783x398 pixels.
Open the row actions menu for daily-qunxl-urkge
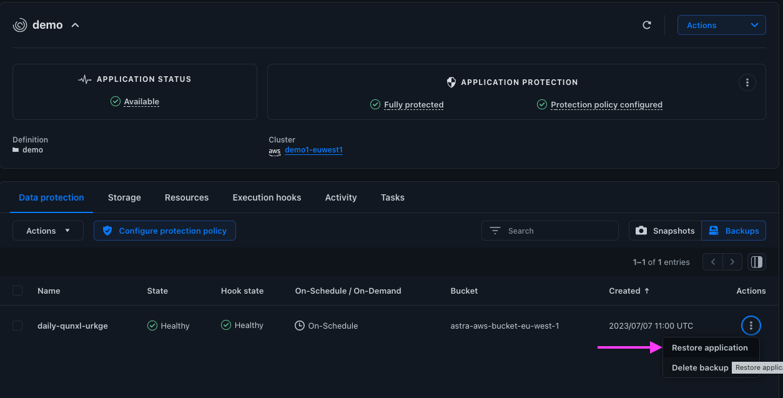click(751, 325)
